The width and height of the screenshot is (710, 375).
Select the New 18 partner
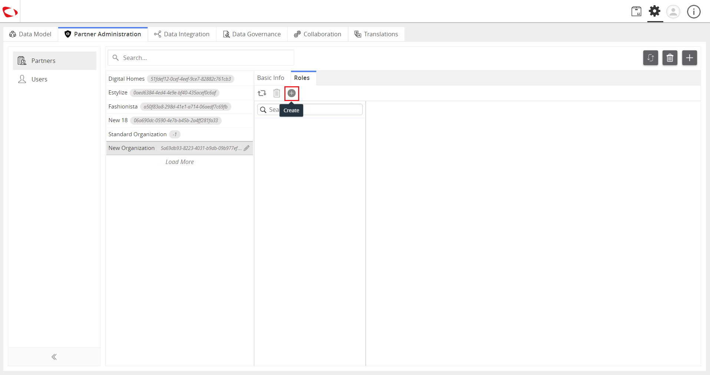click(x=179, y=120)
